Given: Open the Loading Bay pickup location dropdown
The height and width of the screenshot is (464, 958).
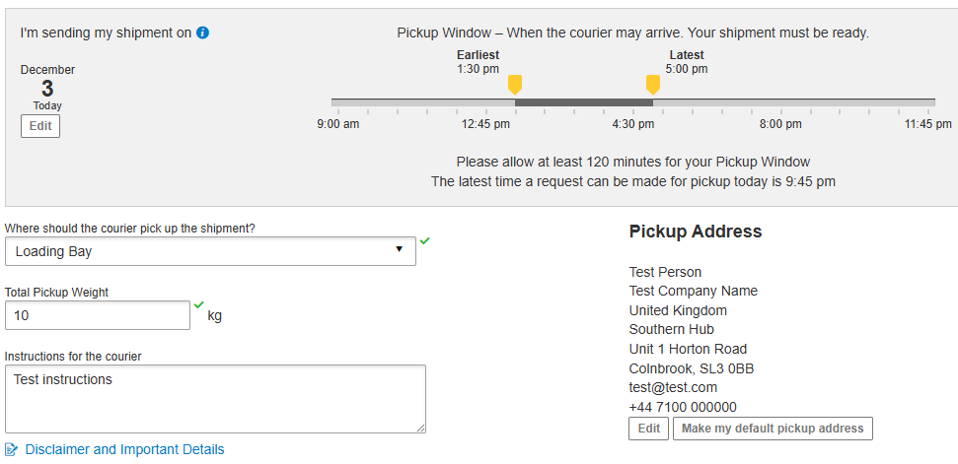Looking at the screenshot, I should coord(210,251).
